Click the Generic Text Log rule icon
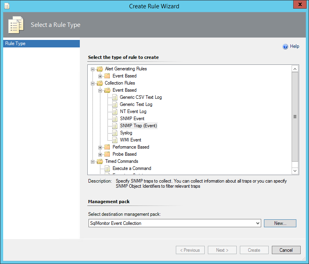Screen dimensions: 309x264 tap(115, 104)
